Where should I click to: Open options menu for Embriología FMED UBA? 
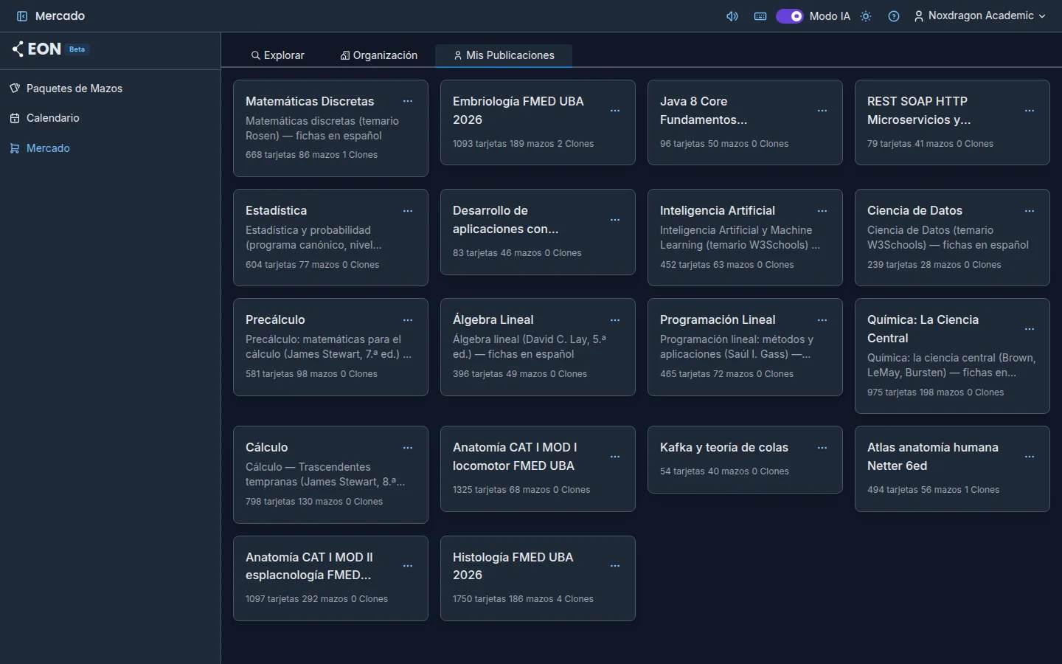pos(615,111)
